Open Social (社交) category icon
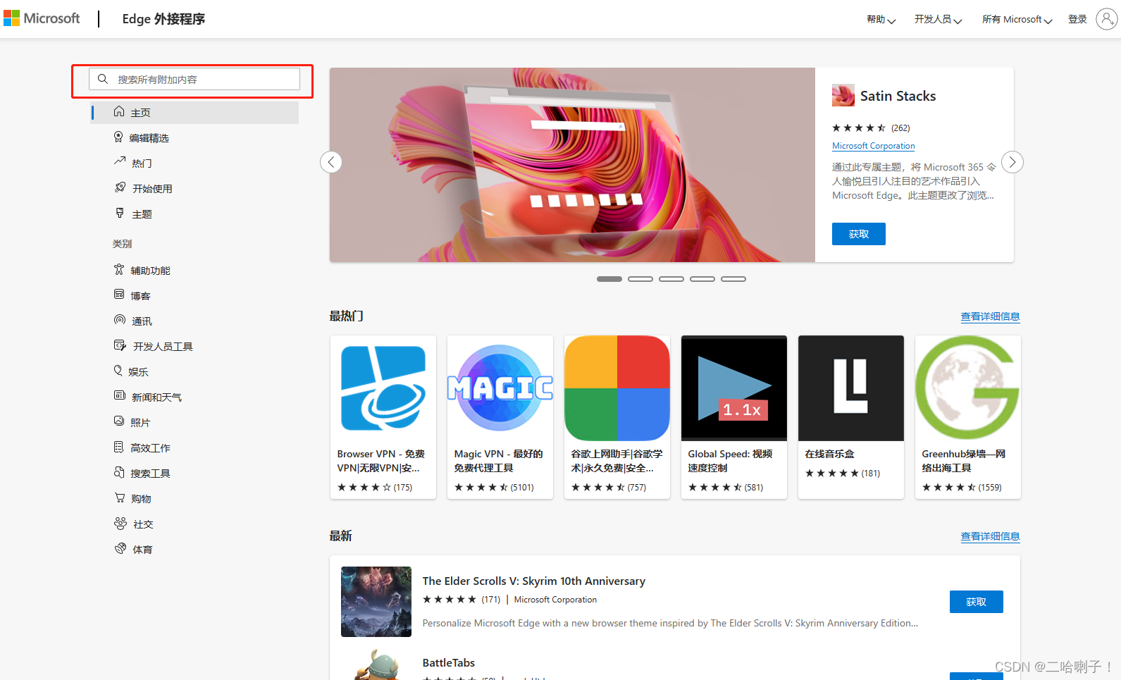Screen dimensions: 1121x680 tap(120, 523)
